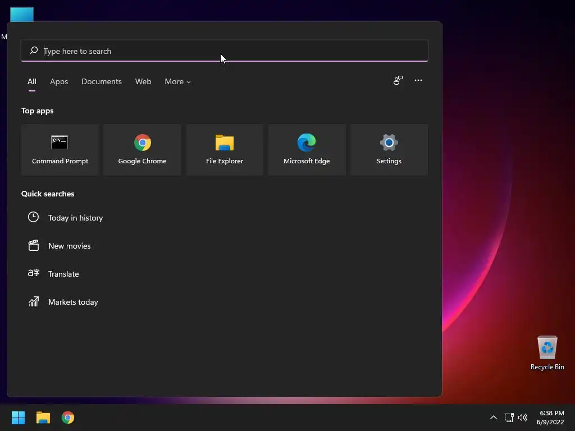This screenshot has width=575, height=431.
Task: Open the Recycle Bin on desktop
Action: pyautogui.click(x=547, y=353)
